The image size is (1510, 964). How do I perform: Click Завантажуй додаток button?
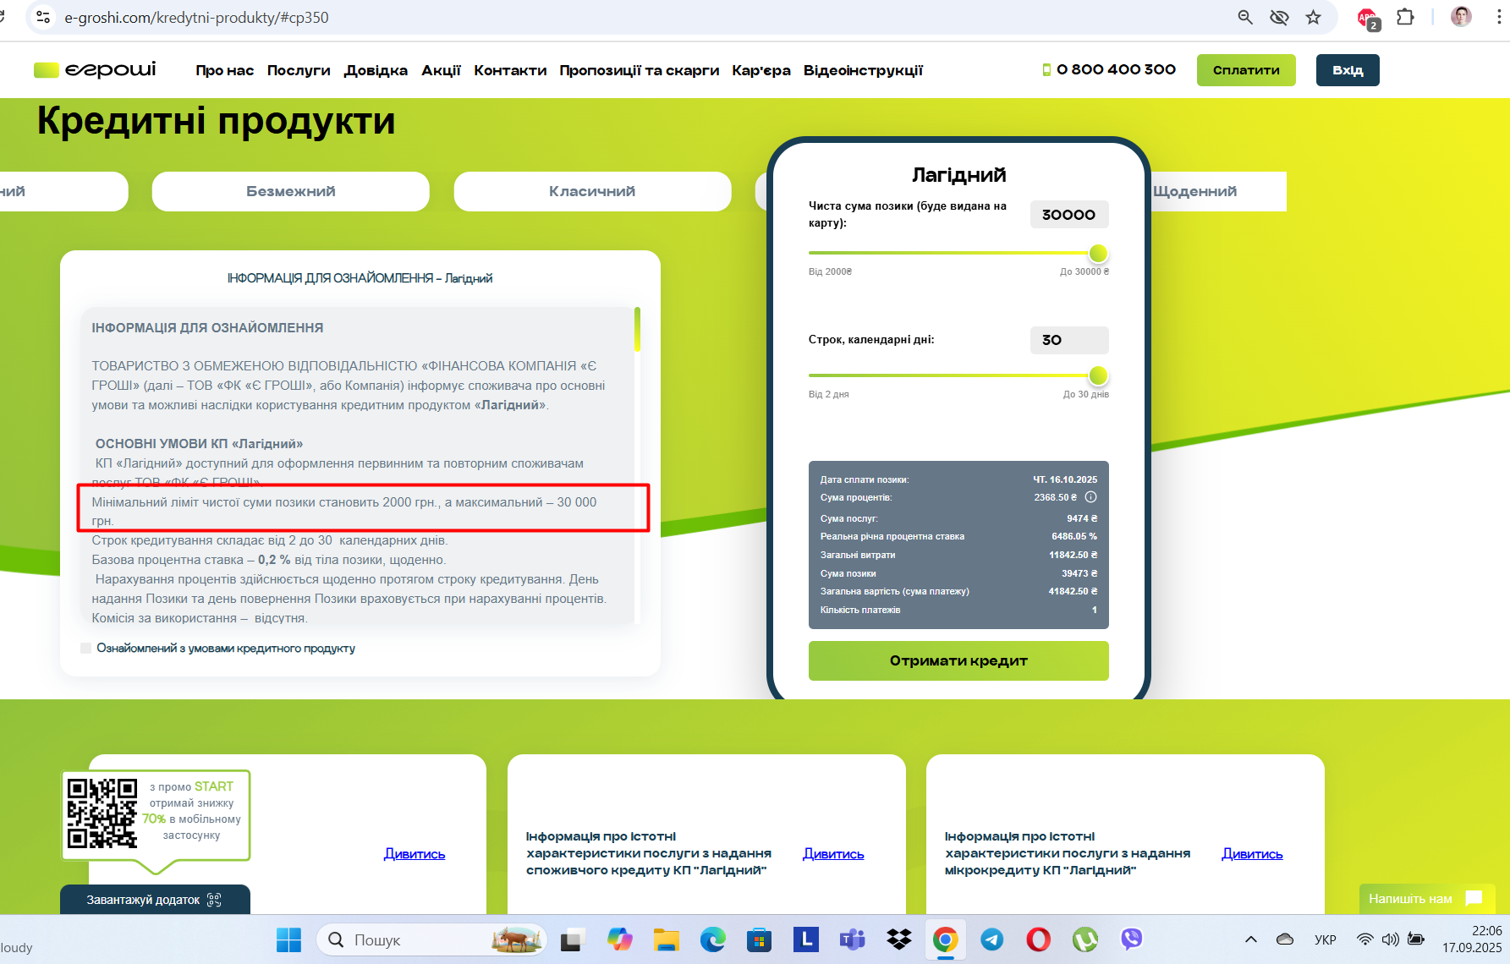155,900
